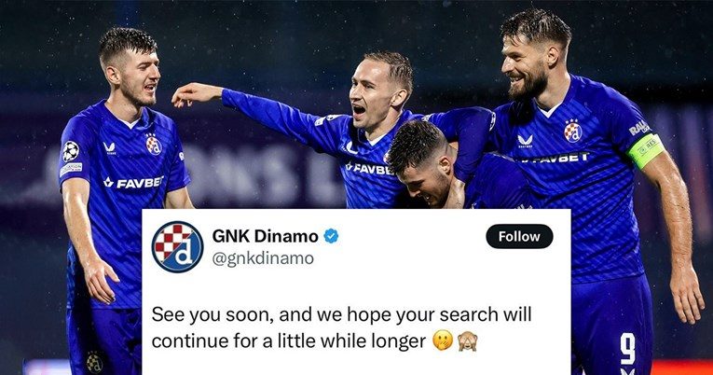
Task: Click the Dinamo crest on the captain's jersey
Action: (x=572, y=132)
